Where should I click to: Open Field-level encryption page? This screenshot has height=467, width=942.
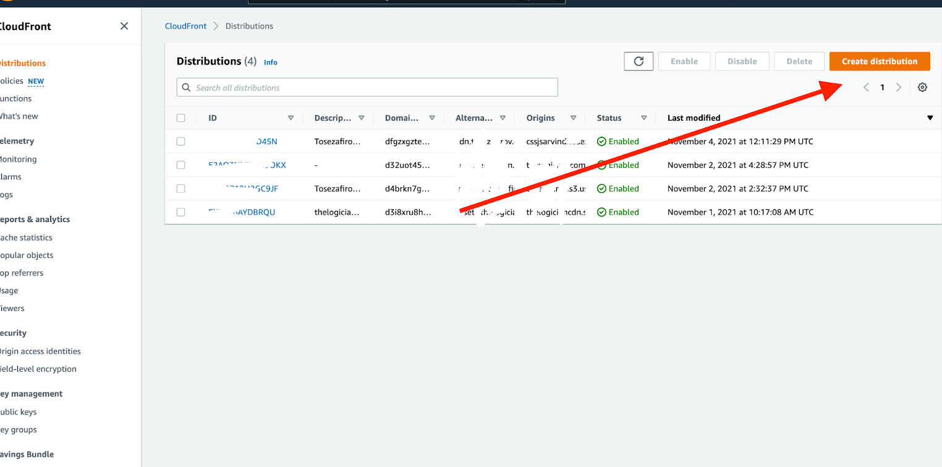[38, 369]
